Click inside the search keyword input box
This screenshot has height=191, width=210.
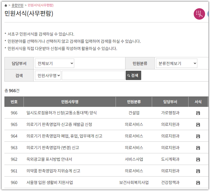(93, 75)
